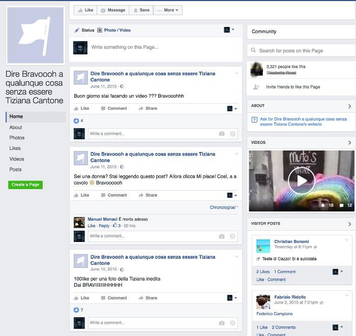Reply to Manuel Monaci's comment
The height and width of the screenshot is (336, 356).
click(104, 226)
